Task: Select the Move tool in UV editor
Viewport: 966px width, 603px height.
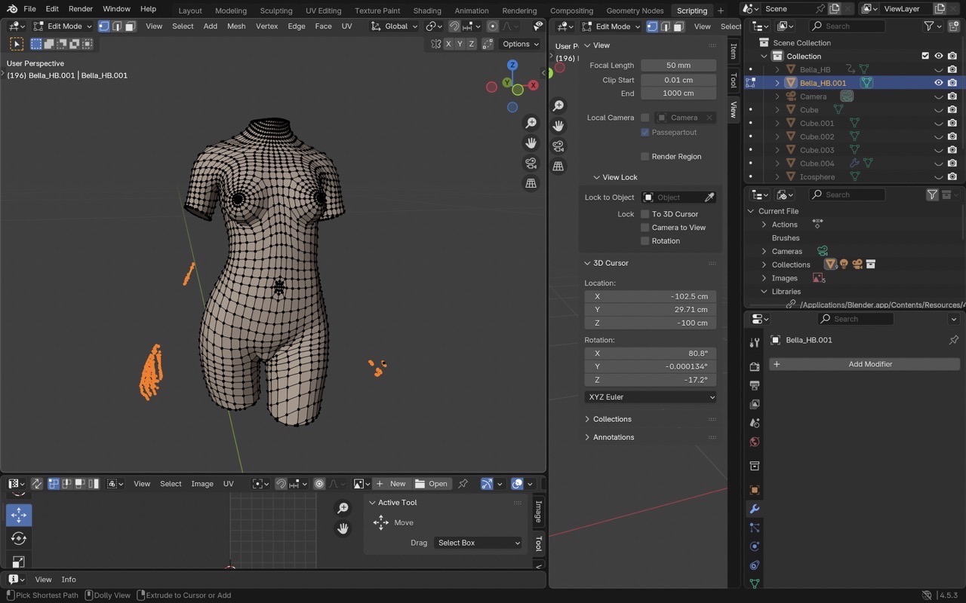Action: coord(19,516)
